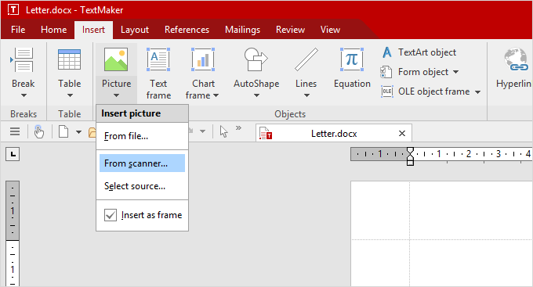Click the AutoShape icon
Viewport: 533px width, 287px height.
(256, 59)
